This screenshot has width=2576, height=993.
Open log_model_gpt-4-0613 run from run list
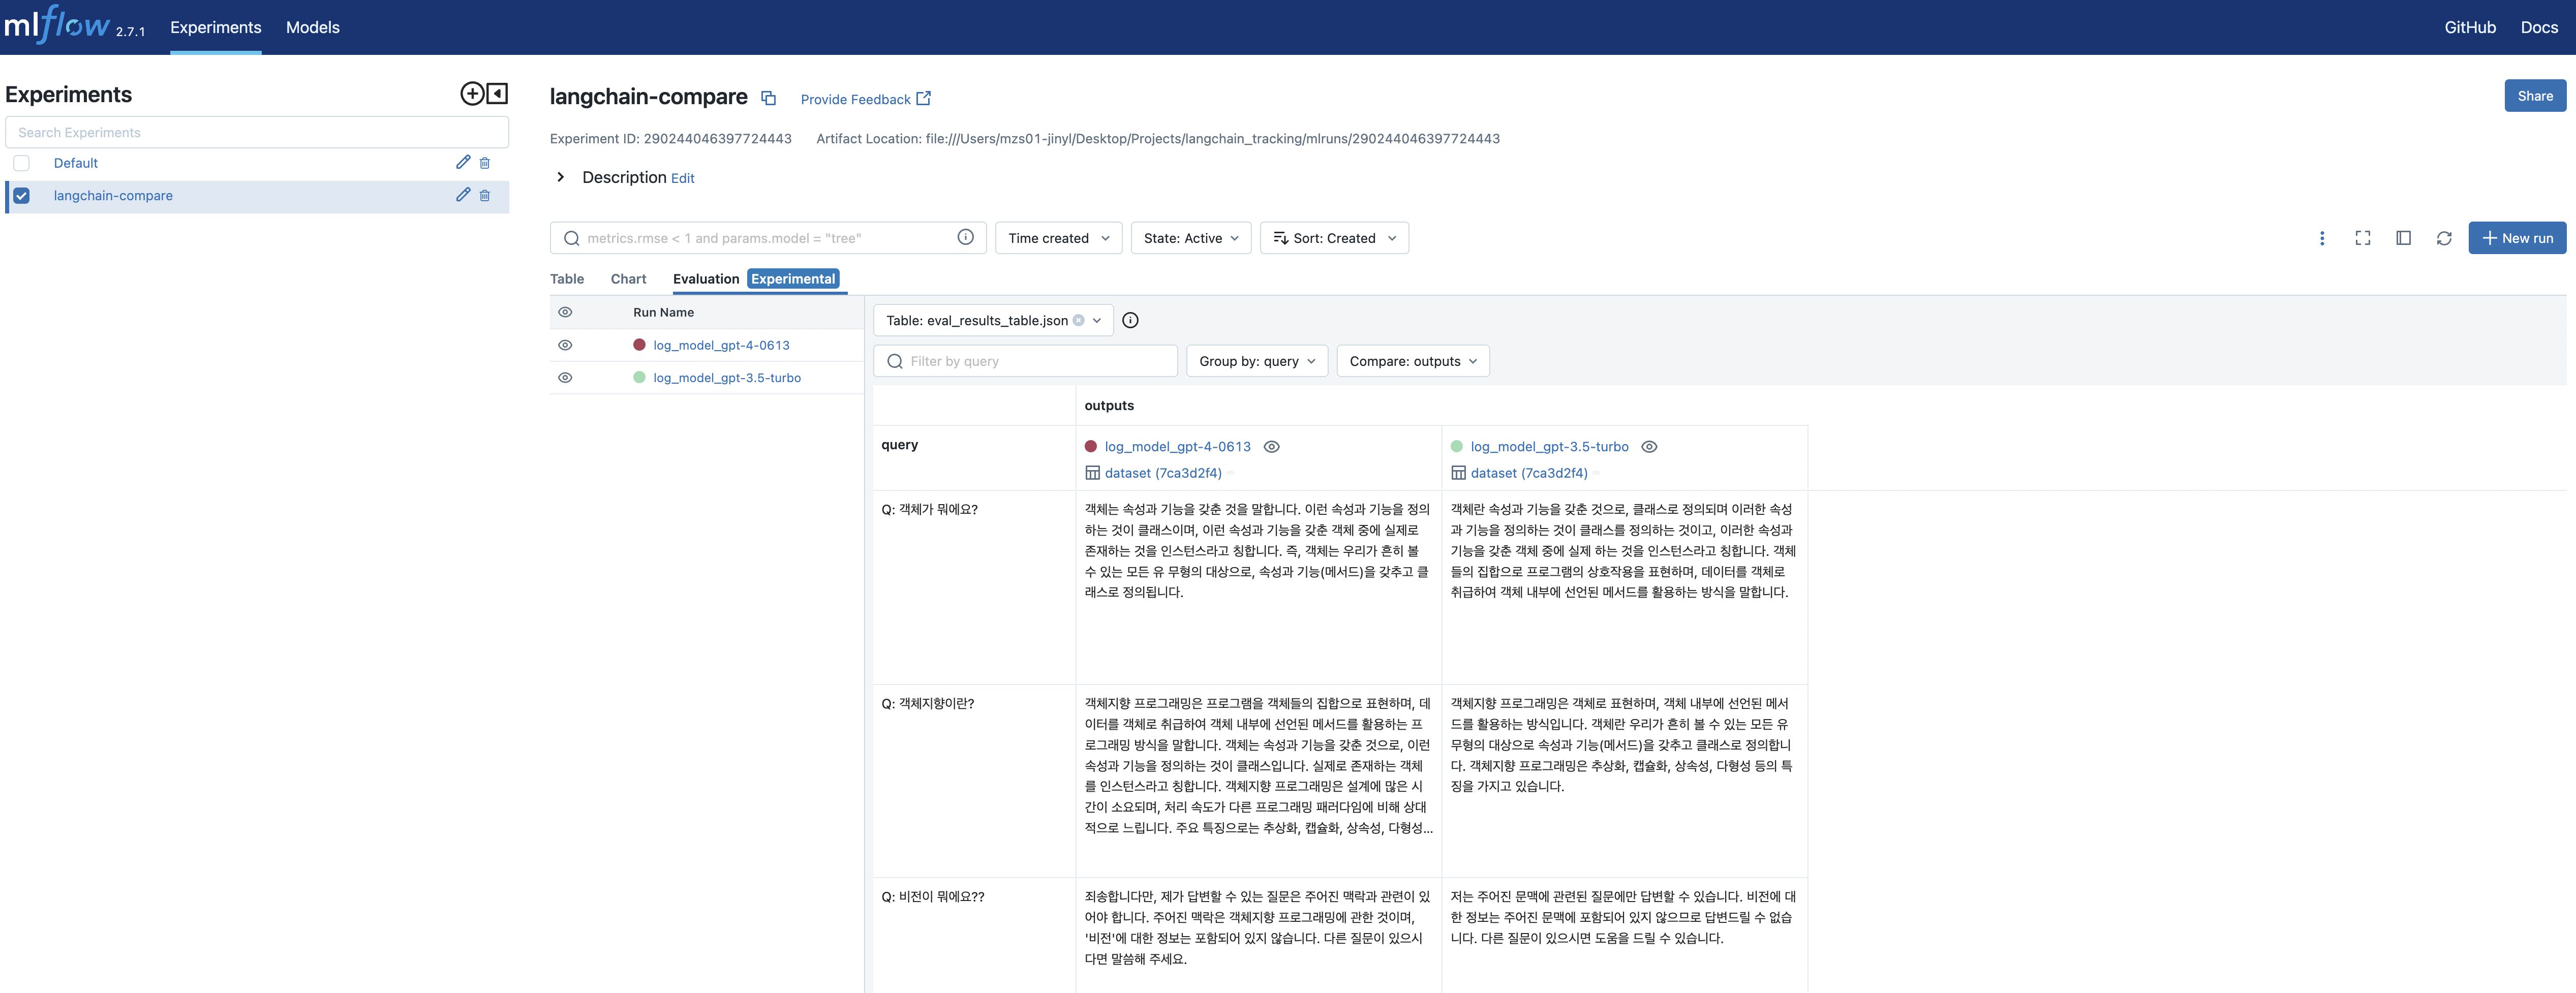pos(721,345)
